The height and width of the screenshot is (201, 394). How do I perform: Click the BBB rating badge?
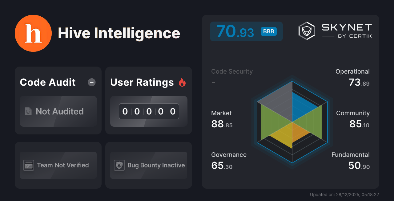click(x=268, y=31)
